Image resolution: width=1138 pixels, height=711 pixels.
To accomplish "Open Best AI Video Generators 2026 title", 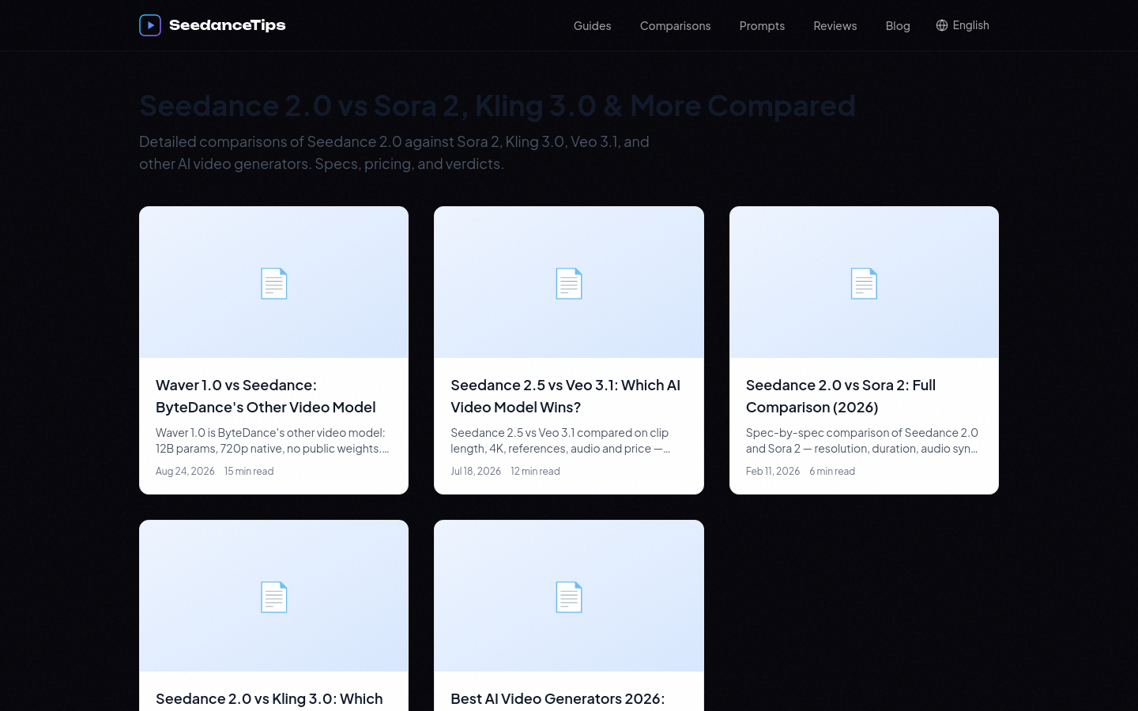I will tap(558, 699).
